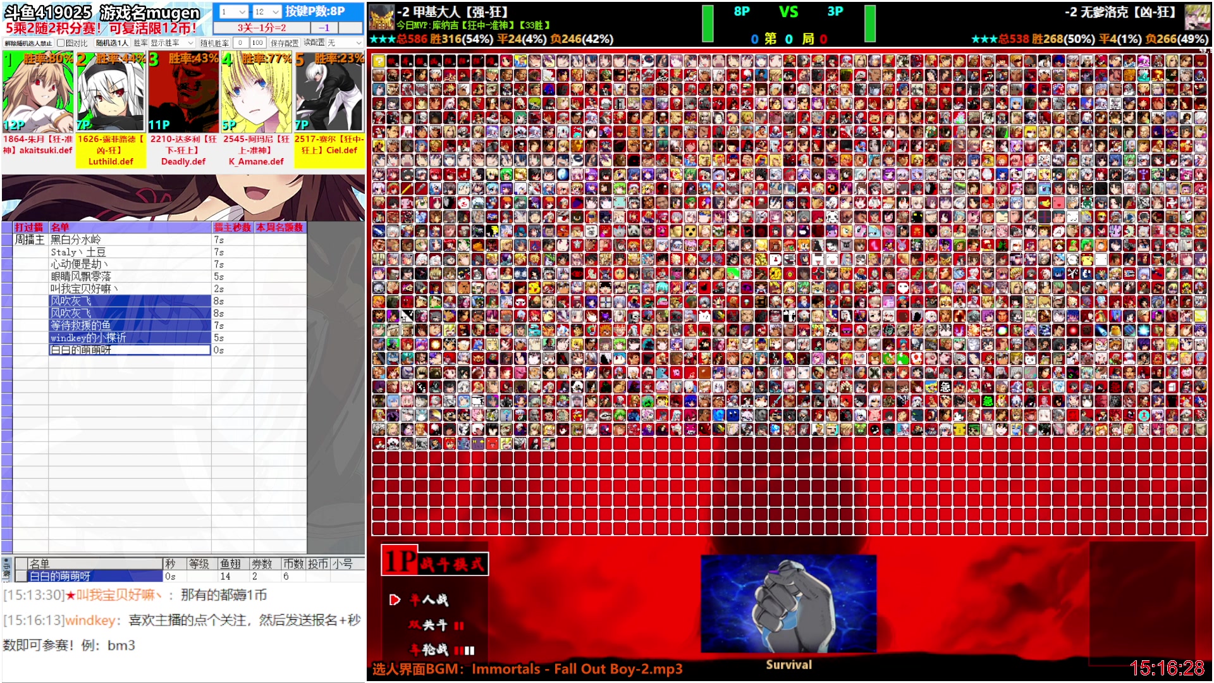
Task: Click the 随机选1人 button
Action: (x=112, y=43)
